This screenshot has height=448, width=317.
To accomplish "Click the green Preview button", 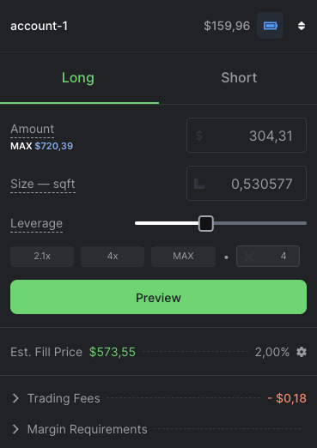I will coord(158,297).
